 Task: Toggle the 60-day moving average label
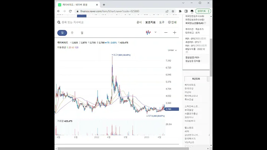(x=73, y=48)
